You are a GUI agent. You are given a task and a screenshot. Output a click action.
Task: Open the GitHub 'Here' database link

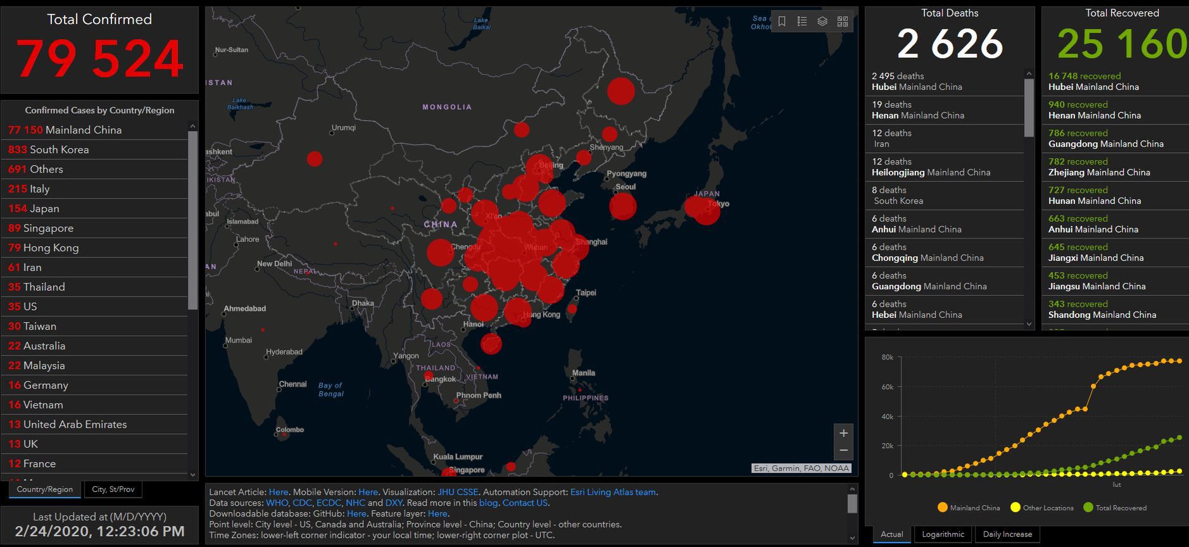(x=356, y=513)
